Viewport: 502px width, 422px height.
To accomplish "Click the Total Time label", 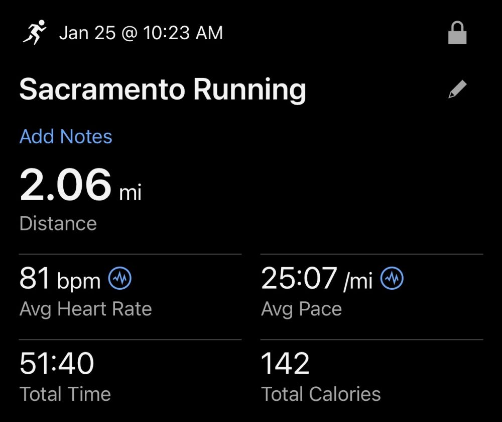I will tap(65, 394).
